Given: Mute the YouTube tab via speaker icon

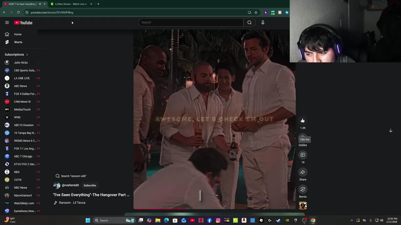Looking at the screenshot, I should [40, 4].
